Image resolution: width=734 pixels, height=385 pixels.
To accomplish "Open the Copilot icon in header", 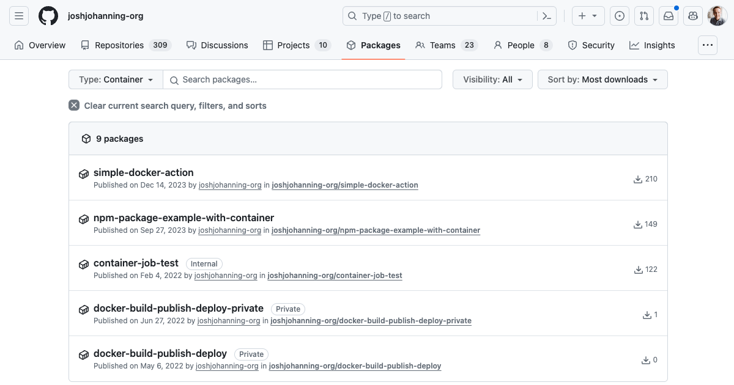I will (693, 16).
